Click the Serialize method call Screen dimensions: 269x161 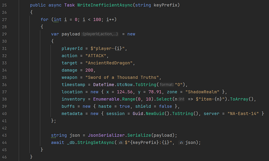pos(139,135)
